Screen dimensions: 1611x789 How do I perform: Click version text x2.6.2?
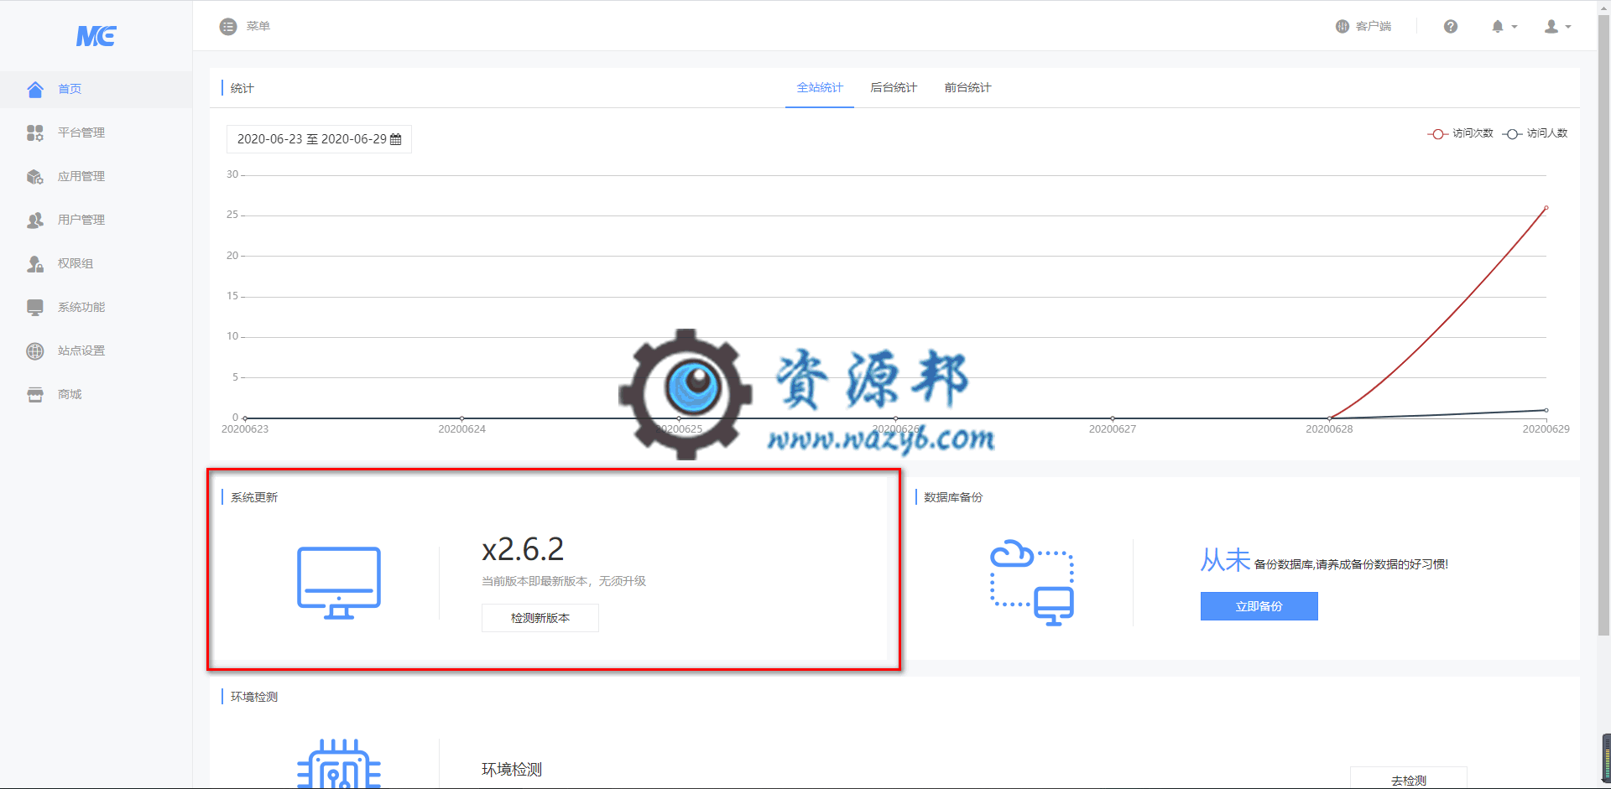[x=523, y=549]
